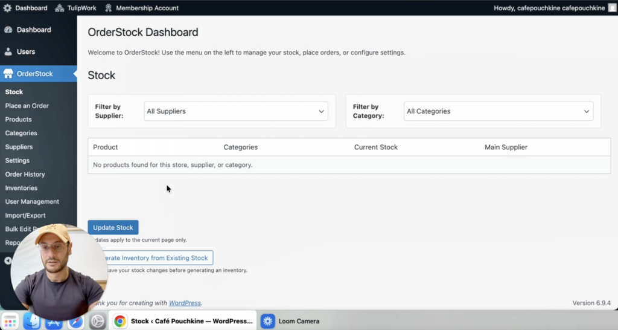Viewport: 618px width, 330px height.
Task: Click the TulipWork network icon
Action: point(60,8)
